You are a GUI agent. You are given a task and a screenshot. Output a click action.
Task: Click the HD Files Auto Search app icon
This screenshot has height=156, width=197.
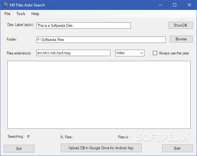pos(6,5)
